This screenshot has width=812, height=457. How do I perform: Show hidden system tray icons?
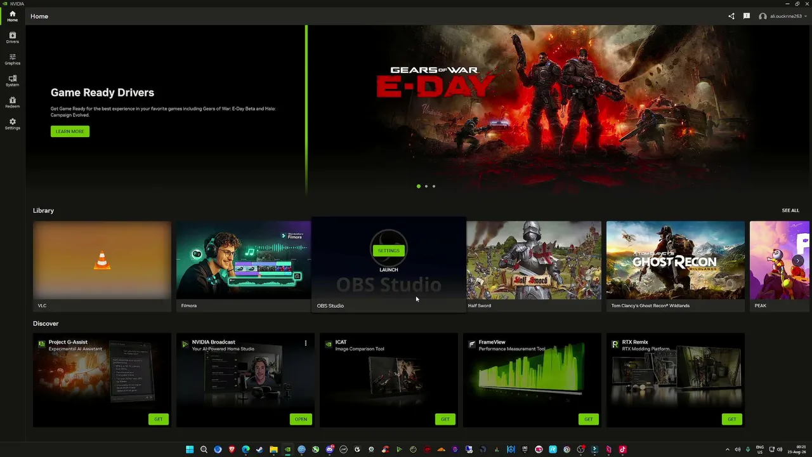(x=728, y=449)
